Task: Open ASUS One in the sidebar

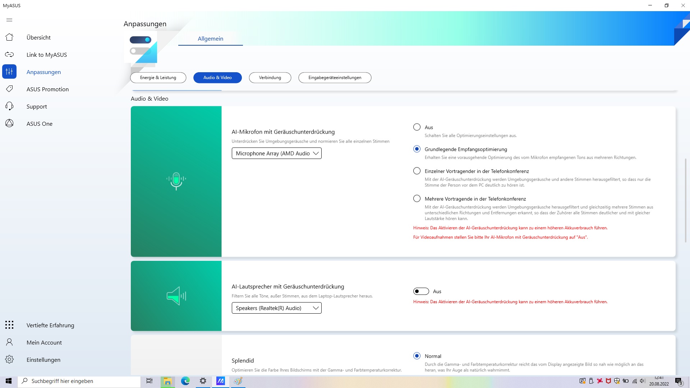Action: pyautogui.click(x=40, y=124)
